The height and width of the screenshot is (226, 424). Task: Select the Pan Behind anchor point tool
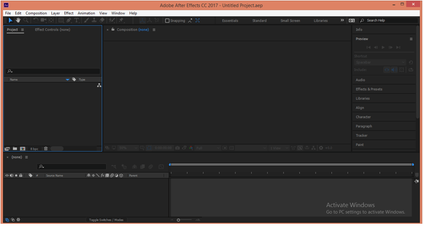point(51,20)
